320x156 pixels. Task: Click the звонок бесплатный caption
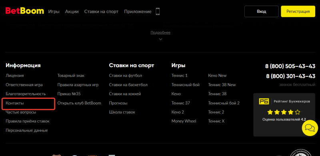(297, 84)
